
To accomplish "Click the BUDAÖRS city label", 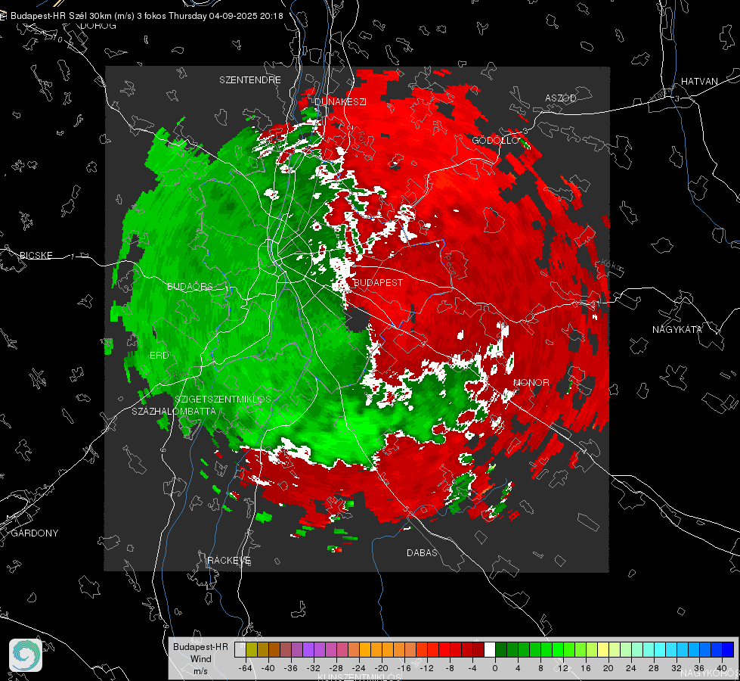I will (190, 286).
